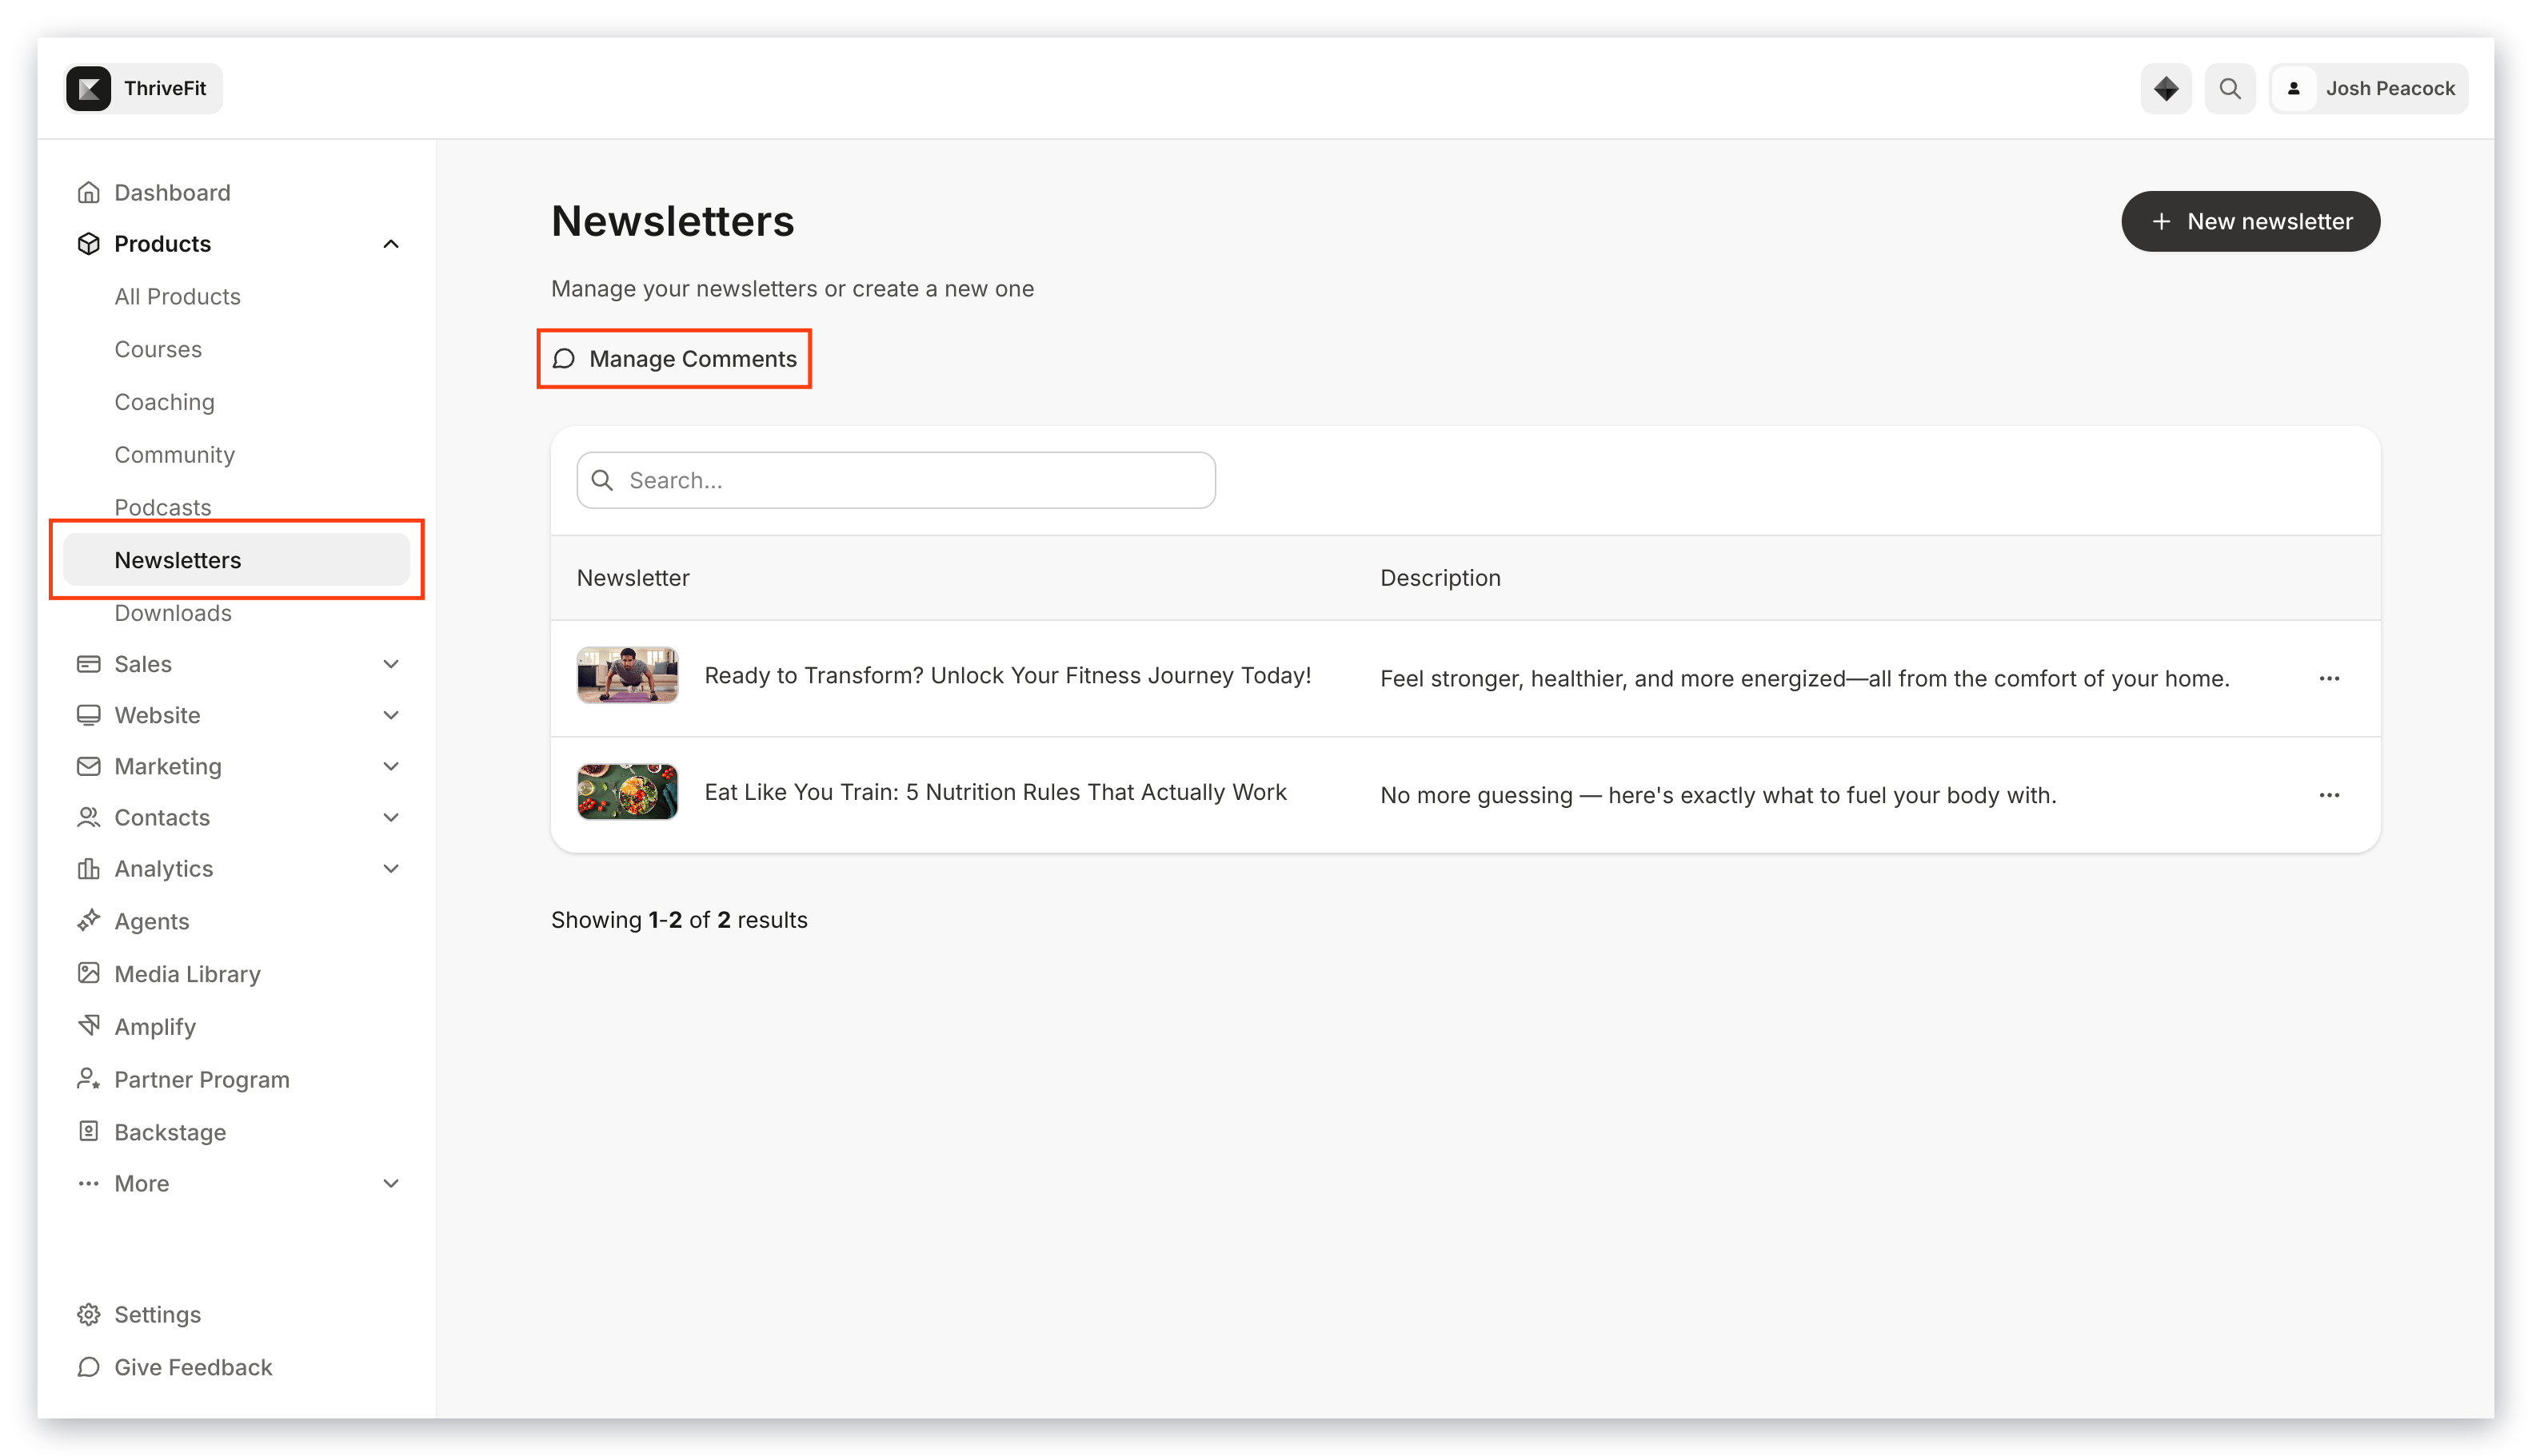Click the Manage Comments bubble icon
2532x1456 pixels.
click(564, 358)
